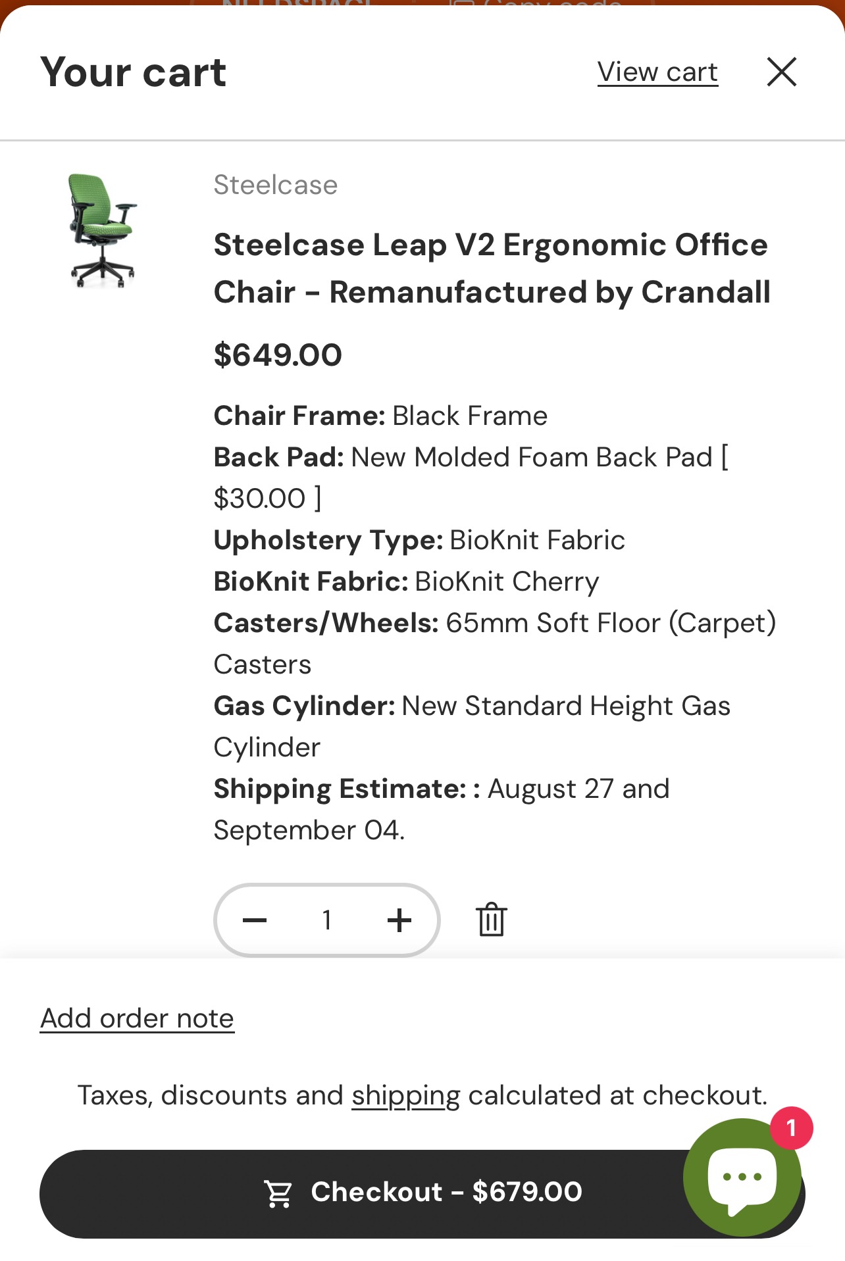845x1261 pixels.
Task: Open Add order note
Action: [x=137, y=1018]
